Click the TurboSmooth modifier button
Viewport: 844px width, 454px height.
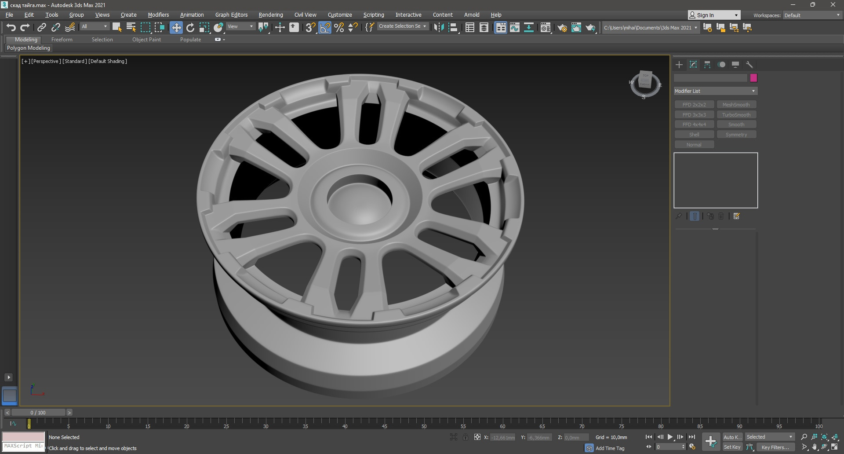(736, 115)
